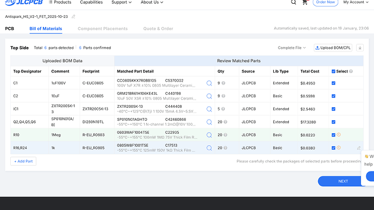The height and width of the screenshot is (210, 374).
Task: Click the SP010N01AGHTO matched part name
Action: click(x=132, y=119)
